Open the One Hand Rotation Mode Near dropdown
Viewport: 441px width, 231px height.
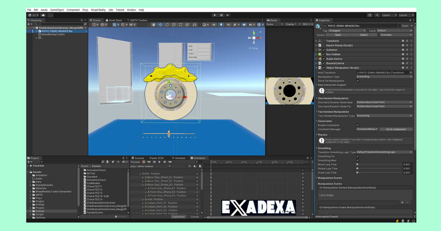384,102
